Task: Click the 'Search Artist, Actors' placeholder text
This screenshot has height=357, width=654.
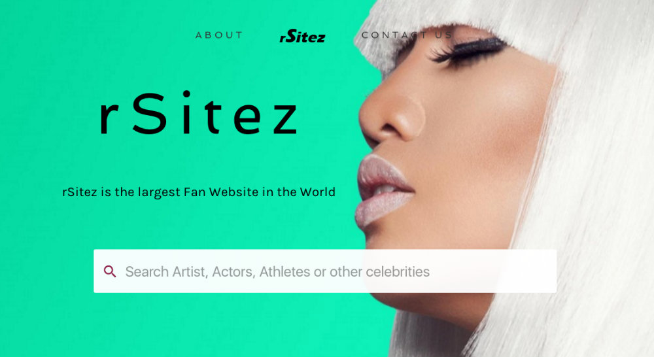Action: pyautogui.click(x=189, y=272)
